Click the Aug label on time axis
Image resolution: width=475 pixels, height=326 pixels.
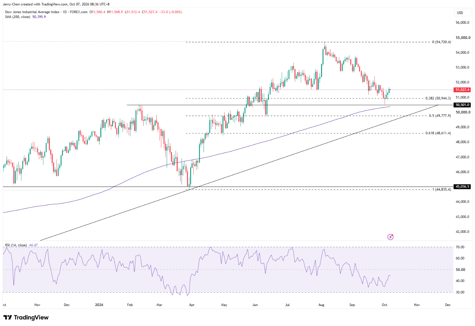tap(321, 305)
